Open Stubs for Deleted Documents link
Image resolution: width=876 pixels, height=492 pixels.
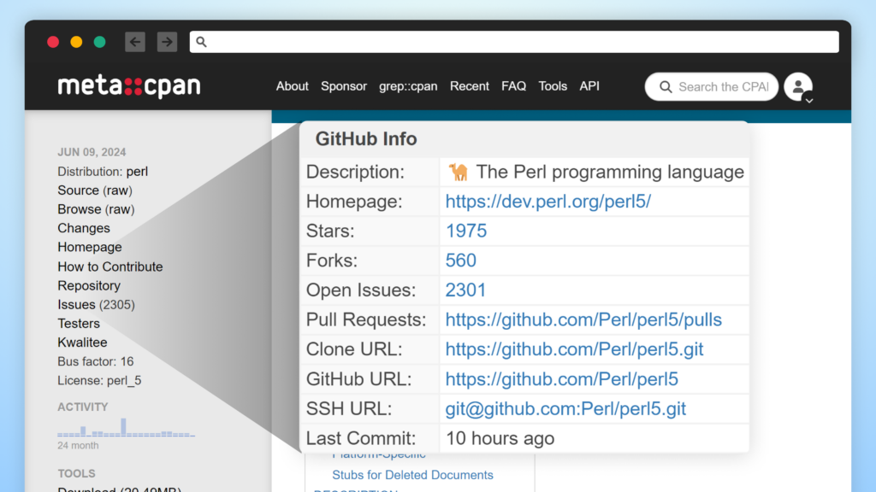pyautogui.click(x=413, y=475)
